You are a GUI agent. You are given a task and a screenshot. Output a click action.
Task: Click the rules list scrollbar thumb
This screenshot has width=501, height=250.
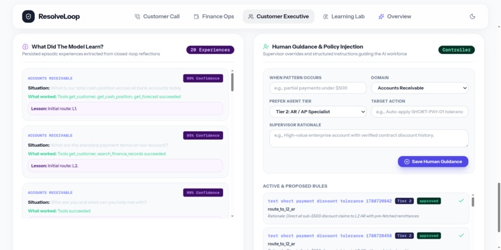473,201
